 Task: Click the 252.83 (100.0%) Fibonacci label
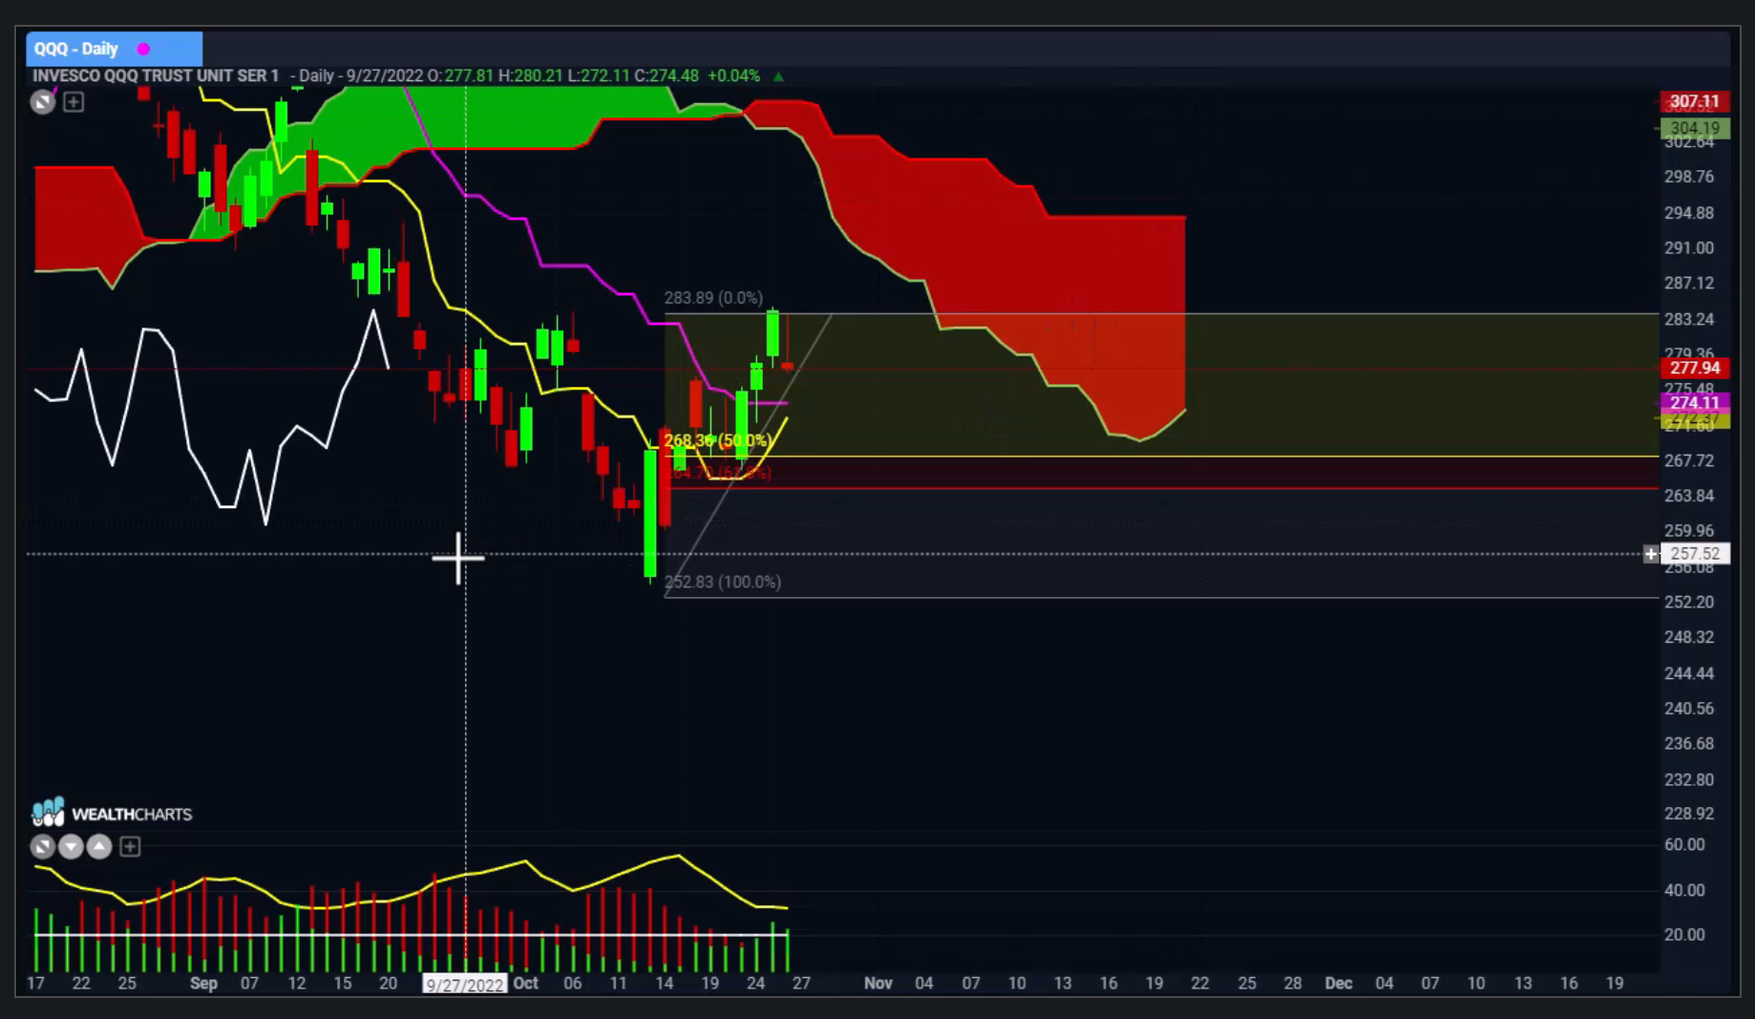click(723, 582)
